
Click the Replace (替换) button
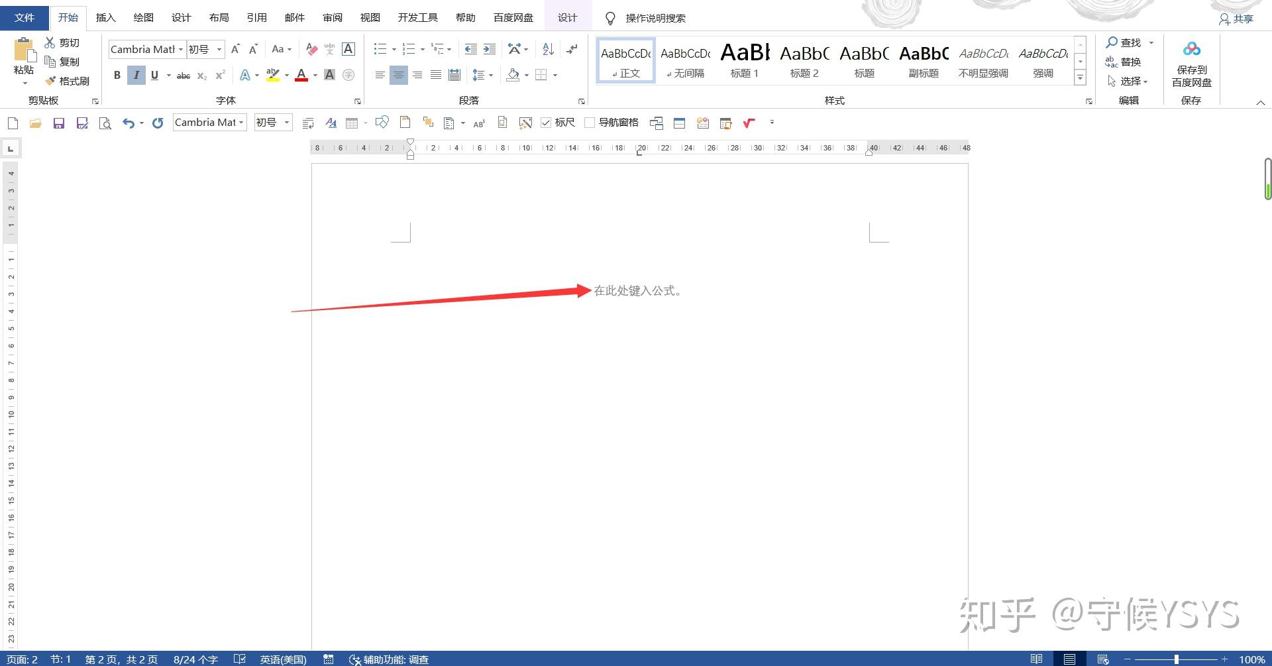1124,62
